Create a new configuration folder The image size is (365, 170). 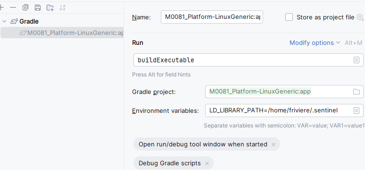point(50,8)
